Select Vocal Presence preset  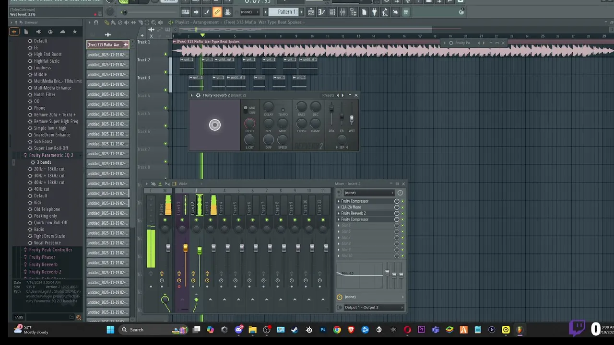tap(47, 243)
